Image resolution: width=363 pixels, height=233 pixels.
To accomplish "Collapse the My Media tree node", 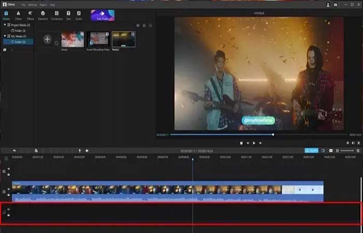I will (5, 36).
